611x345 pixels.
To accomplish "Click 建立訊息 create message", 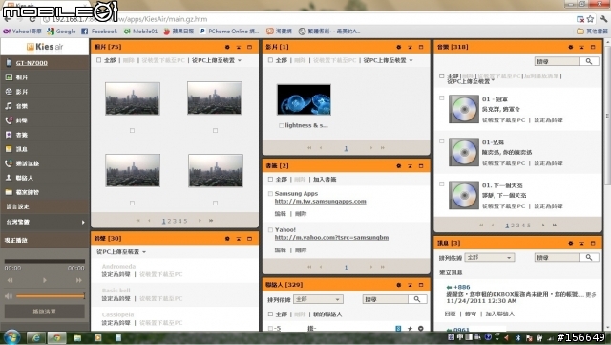I will [x=451, y=272].
